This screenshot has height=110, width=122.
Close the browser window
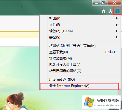point(114,3)
